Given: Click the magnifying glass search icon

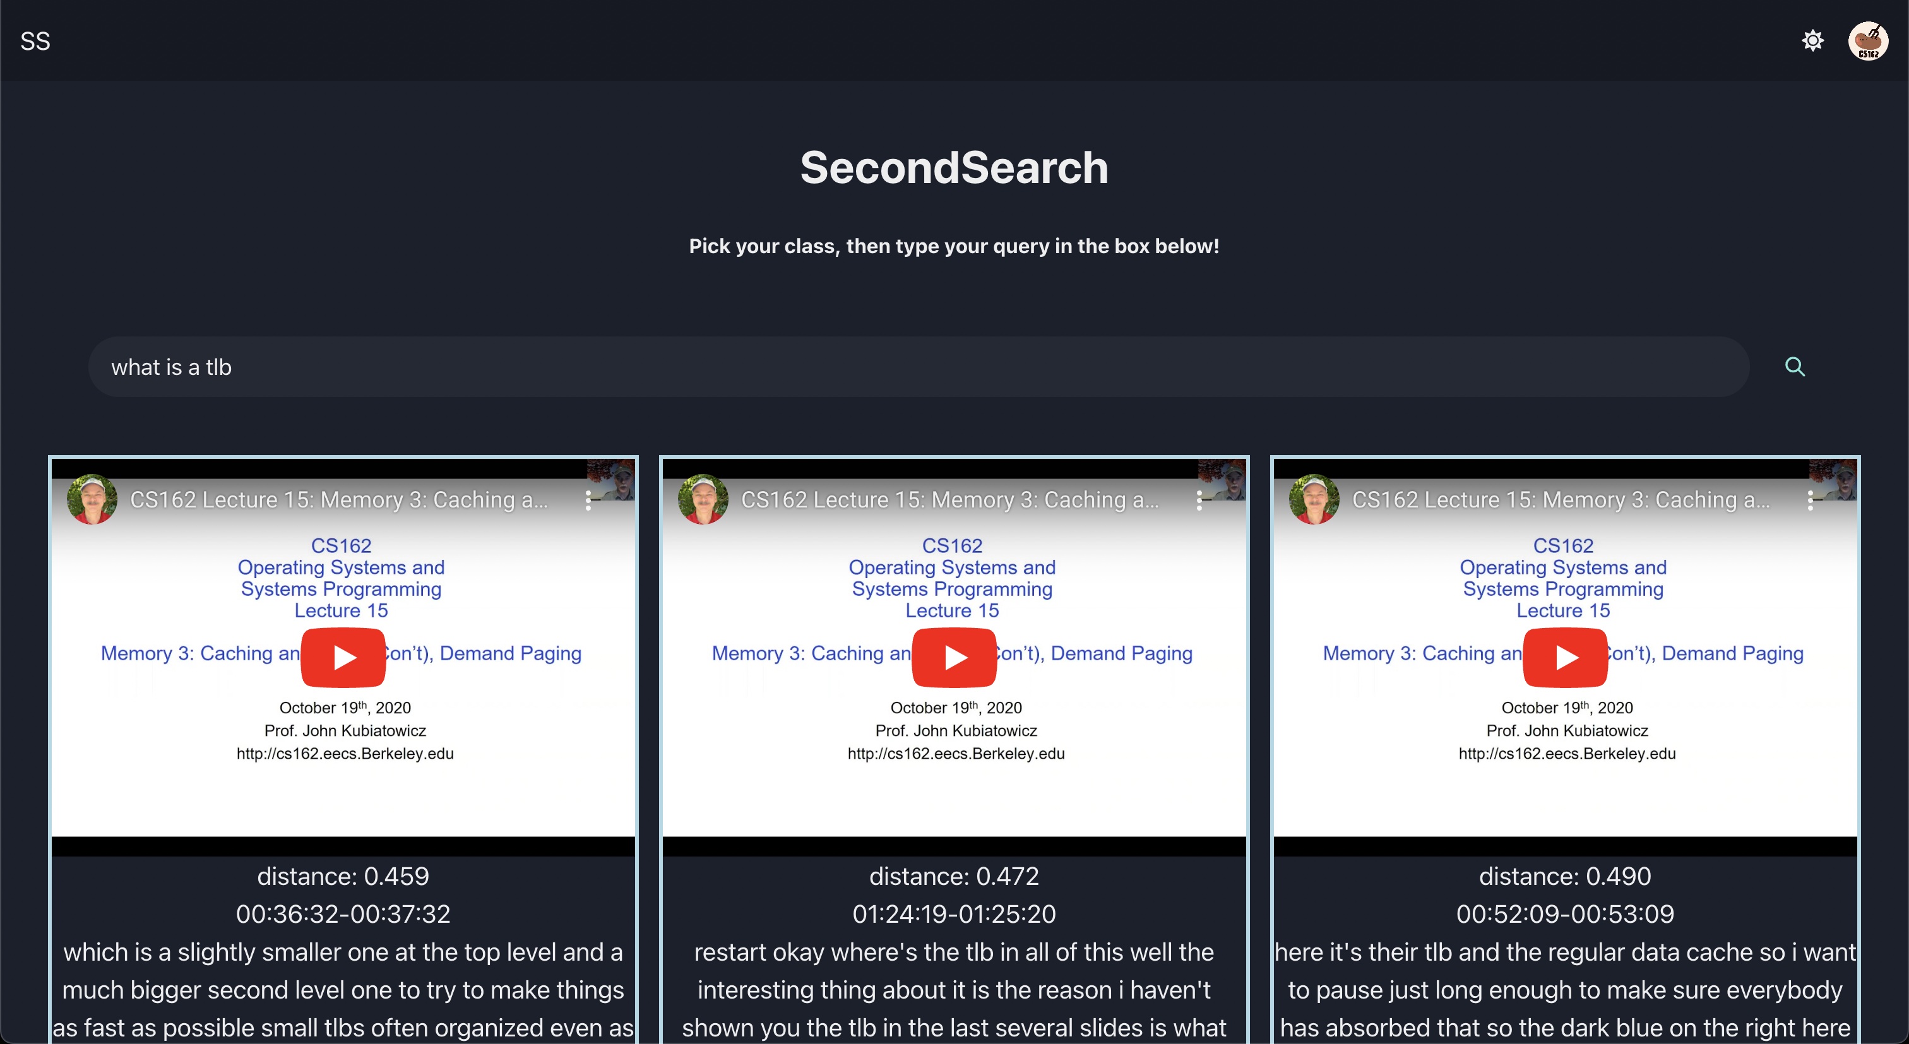Looking at the screenshot, I should click(1794, 367).
